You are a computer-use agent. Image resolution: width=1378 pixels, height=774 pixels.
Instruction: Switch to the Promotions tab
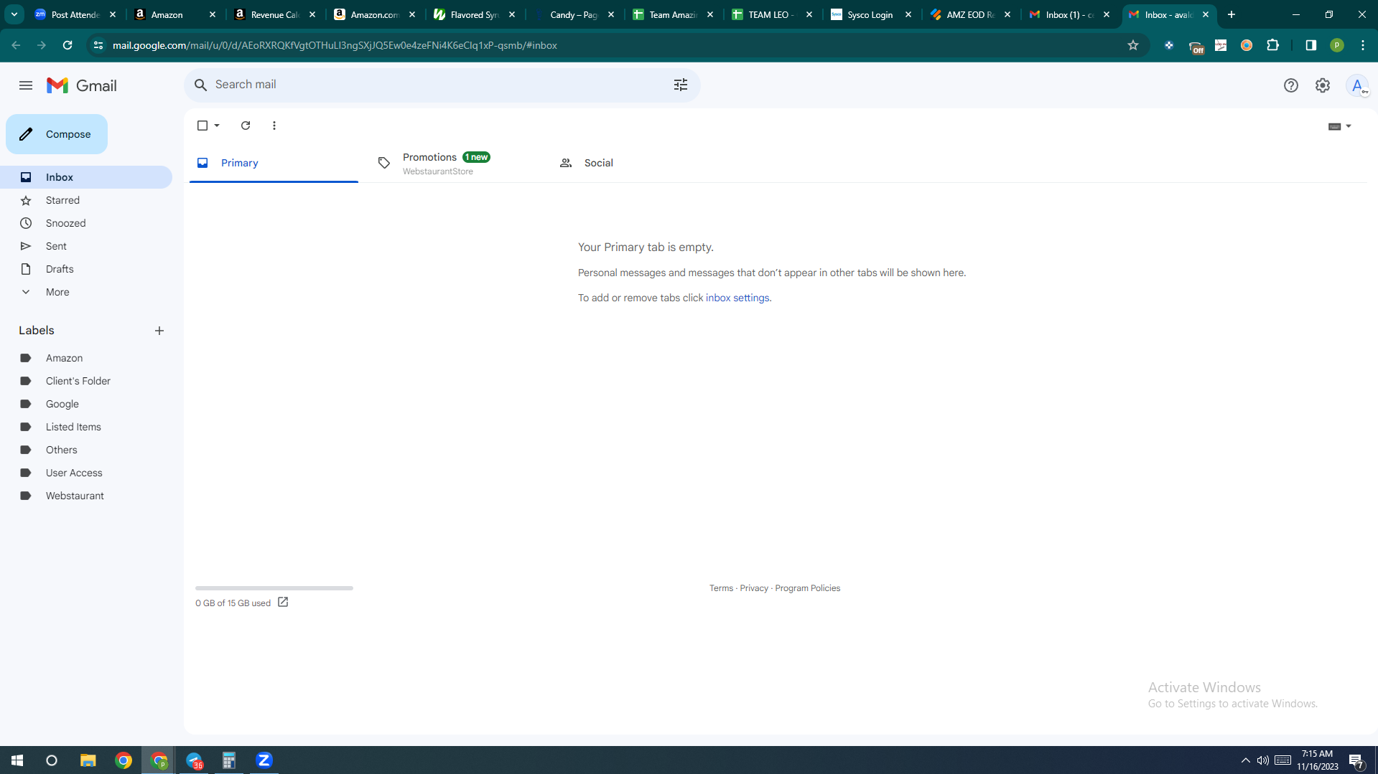[455, 163]
